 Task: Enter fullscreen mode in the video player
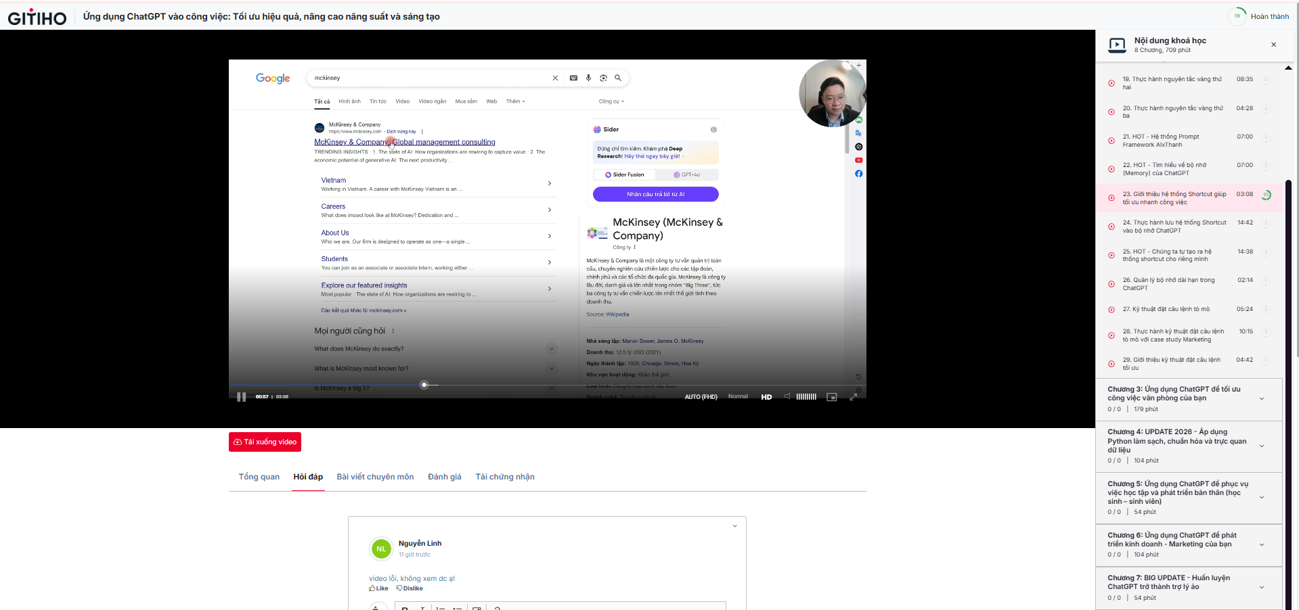click(x=854, y=397)
